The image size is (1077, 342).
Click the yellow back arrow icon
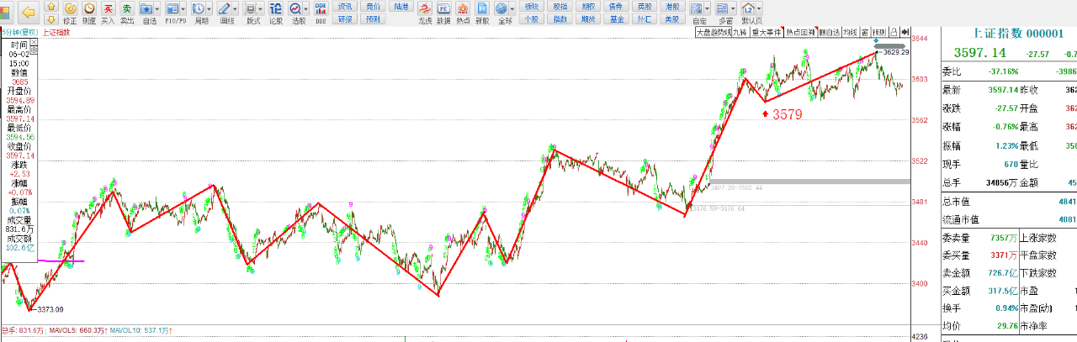[28, 12]
